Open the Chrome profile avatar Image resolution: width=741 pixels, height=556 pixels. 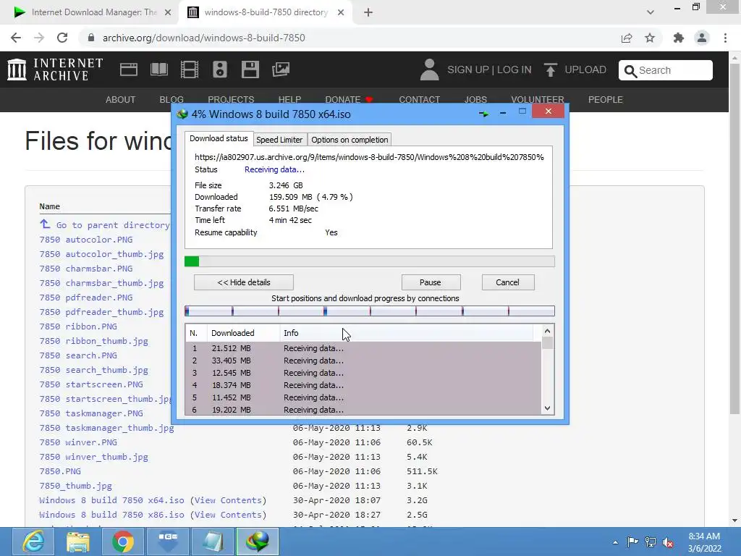(x=702, y=38)
